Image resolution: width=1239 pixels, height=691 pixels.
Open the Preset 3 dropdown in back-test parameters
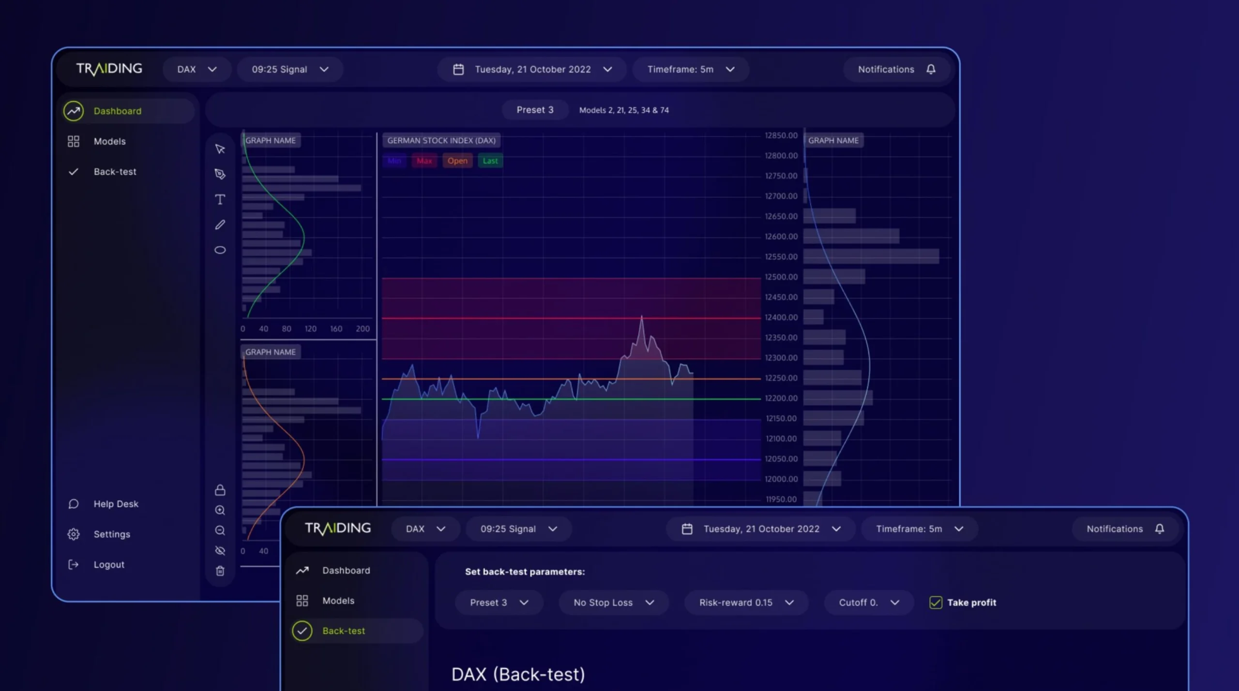pyautogui.click(x=499, y=603)
